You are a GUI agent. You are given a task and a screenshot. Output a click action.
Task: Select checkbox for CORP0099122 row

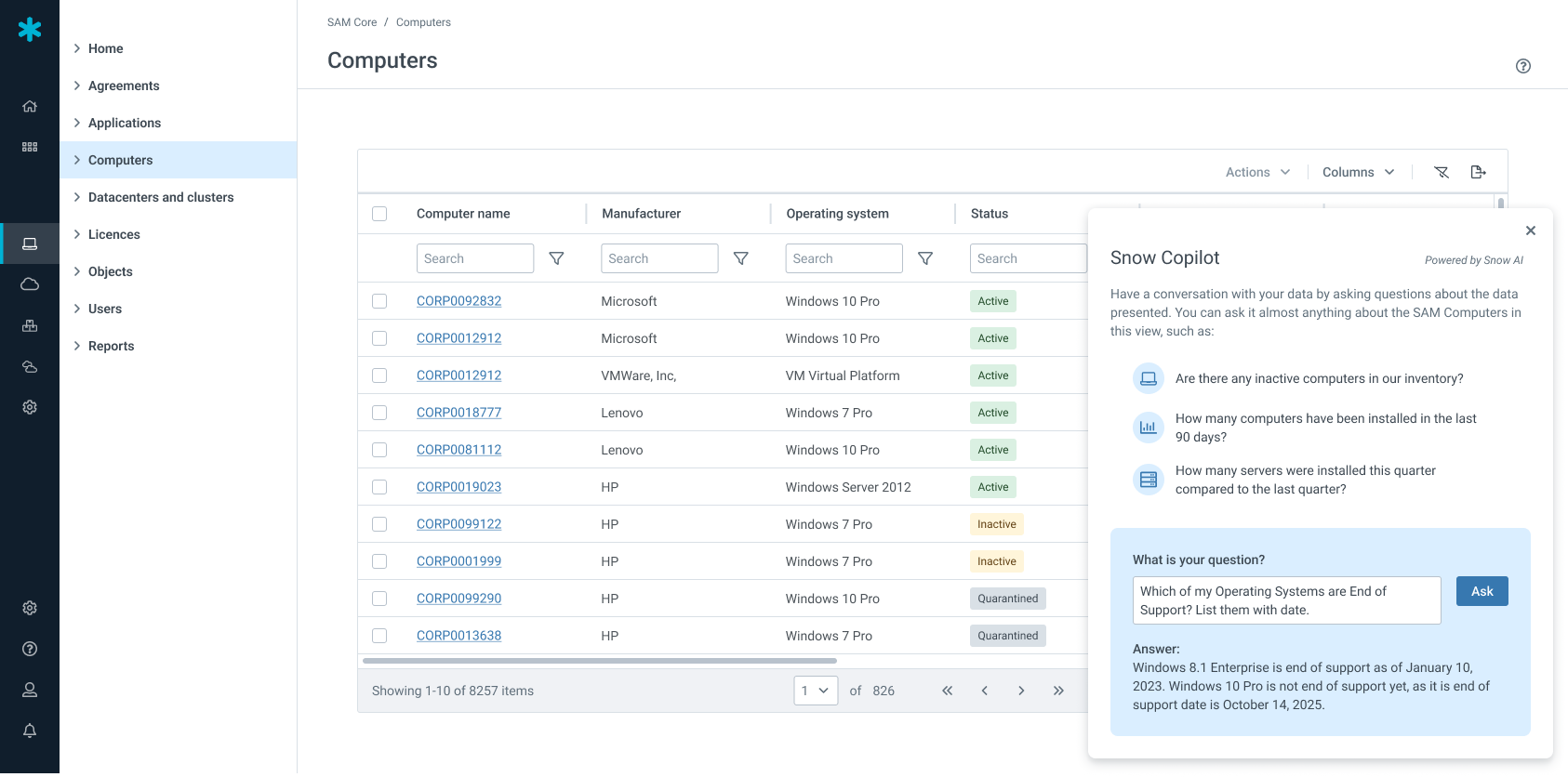coord(379,524)
